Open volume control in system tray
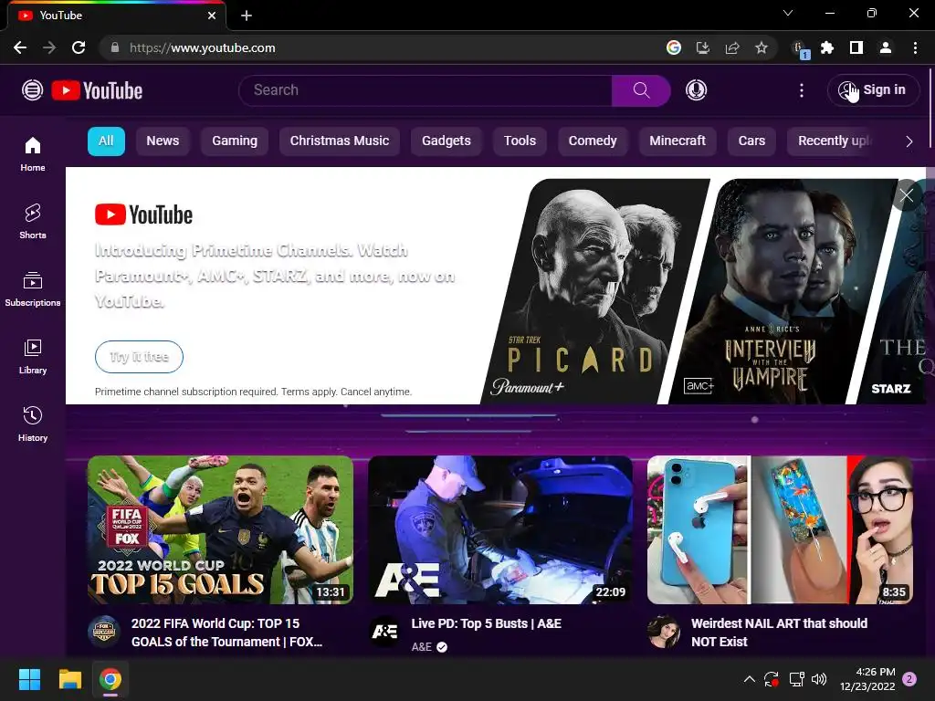Viewport: 935px width, 701px height. (x=819, y=679)
